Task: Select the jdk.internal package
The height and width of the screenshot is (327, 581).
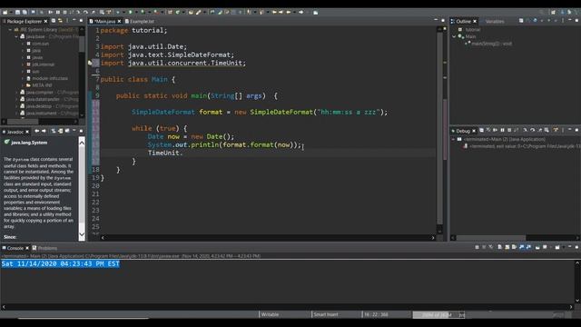Action: (43, 64)
